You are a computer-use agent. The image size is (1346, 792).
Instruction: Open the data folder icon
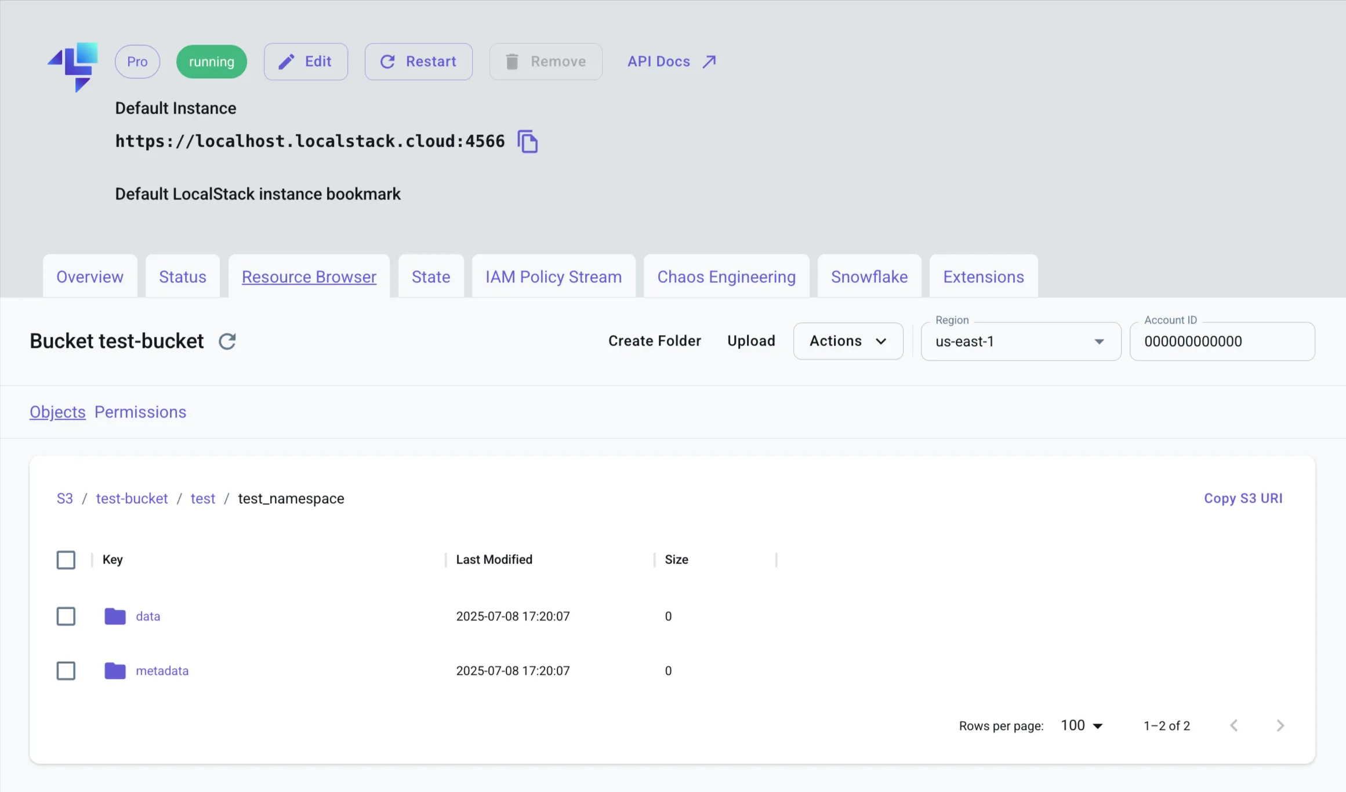coord(114,616)
